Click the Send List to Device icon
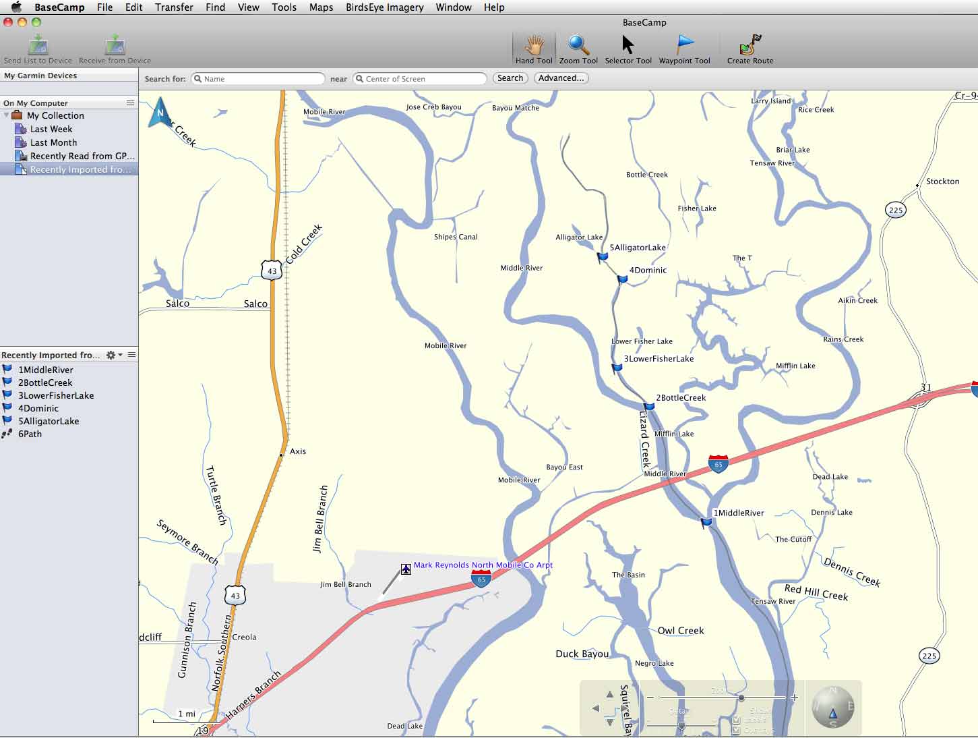The height and width of the screenshot is (738, 978). tap(38, 46)
